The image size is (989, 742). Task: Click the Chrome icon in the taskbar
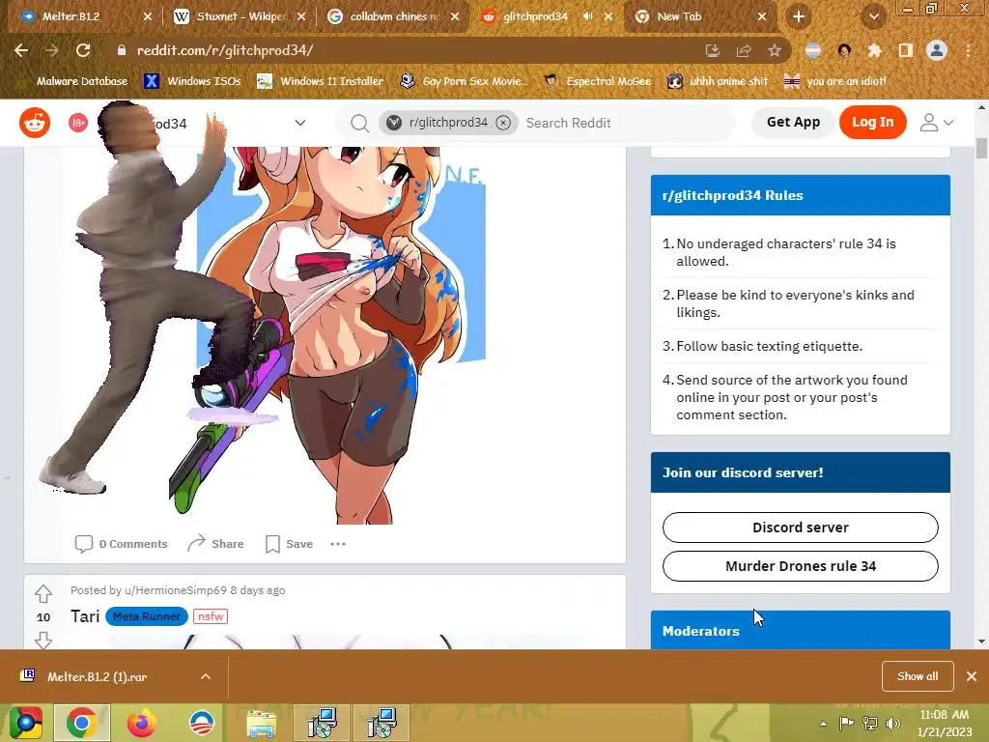82,723
